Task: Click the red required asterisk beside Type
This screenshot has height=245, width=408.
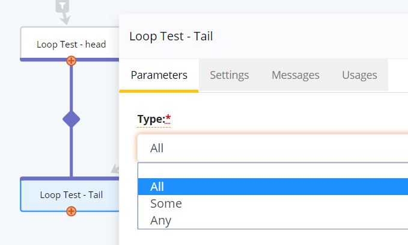Action: click(168, 118)
